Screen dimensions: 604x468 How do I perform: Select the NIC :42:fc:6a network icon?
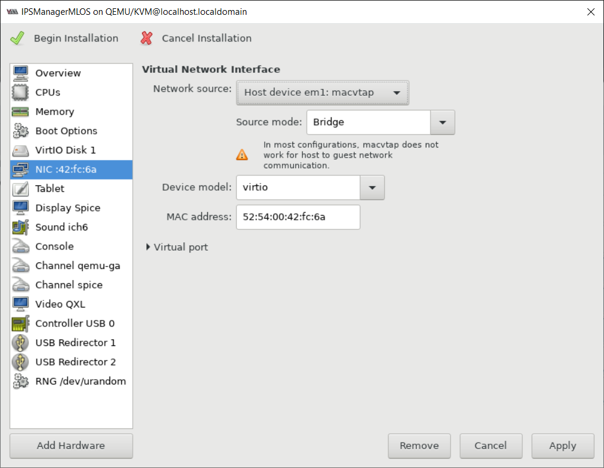coord(20,169)
